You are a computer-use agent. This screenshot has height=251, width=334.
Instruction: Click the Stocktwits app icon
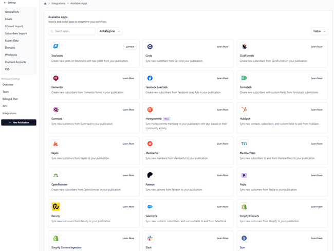coord(55,46)
